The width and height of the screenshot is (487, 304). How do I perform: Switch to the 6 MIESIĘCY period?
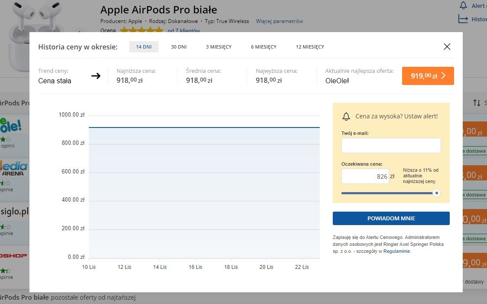[x=264, y=47]
